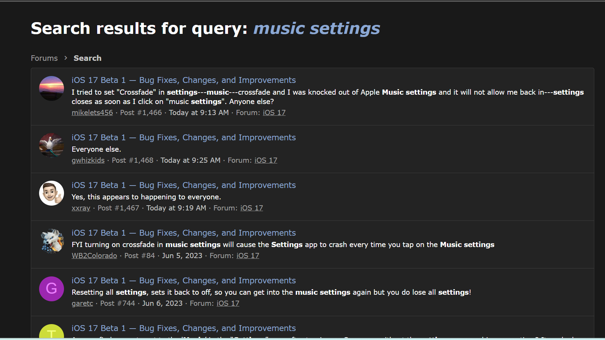Open the iOS 17 forum link on Post #1,466
Screen dimensions: 605x340
tap(274, 113)
